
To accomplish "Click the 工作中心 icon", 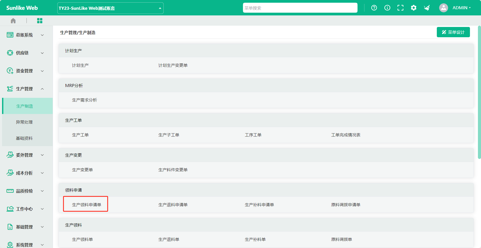I will coord(10,209).
